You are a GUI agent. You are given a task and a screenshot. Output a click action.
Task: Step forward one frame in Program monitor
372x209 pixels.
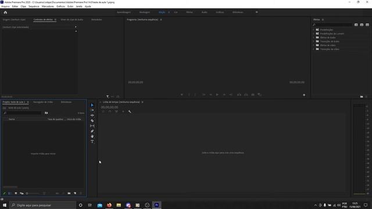pyautogui.click(x=224, y=95)
